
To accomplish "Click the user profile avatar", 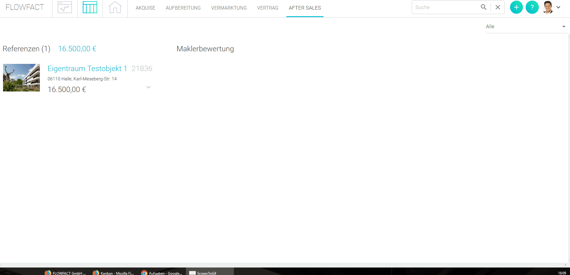I will 548,7.
